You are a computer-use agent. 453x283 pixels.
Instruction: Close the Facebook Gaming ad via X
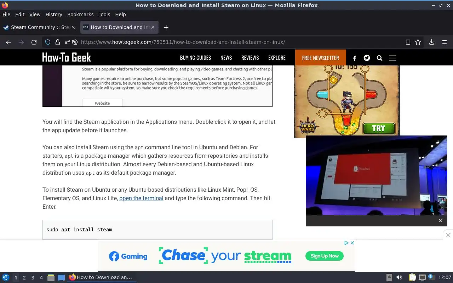[x=352, y=243]
